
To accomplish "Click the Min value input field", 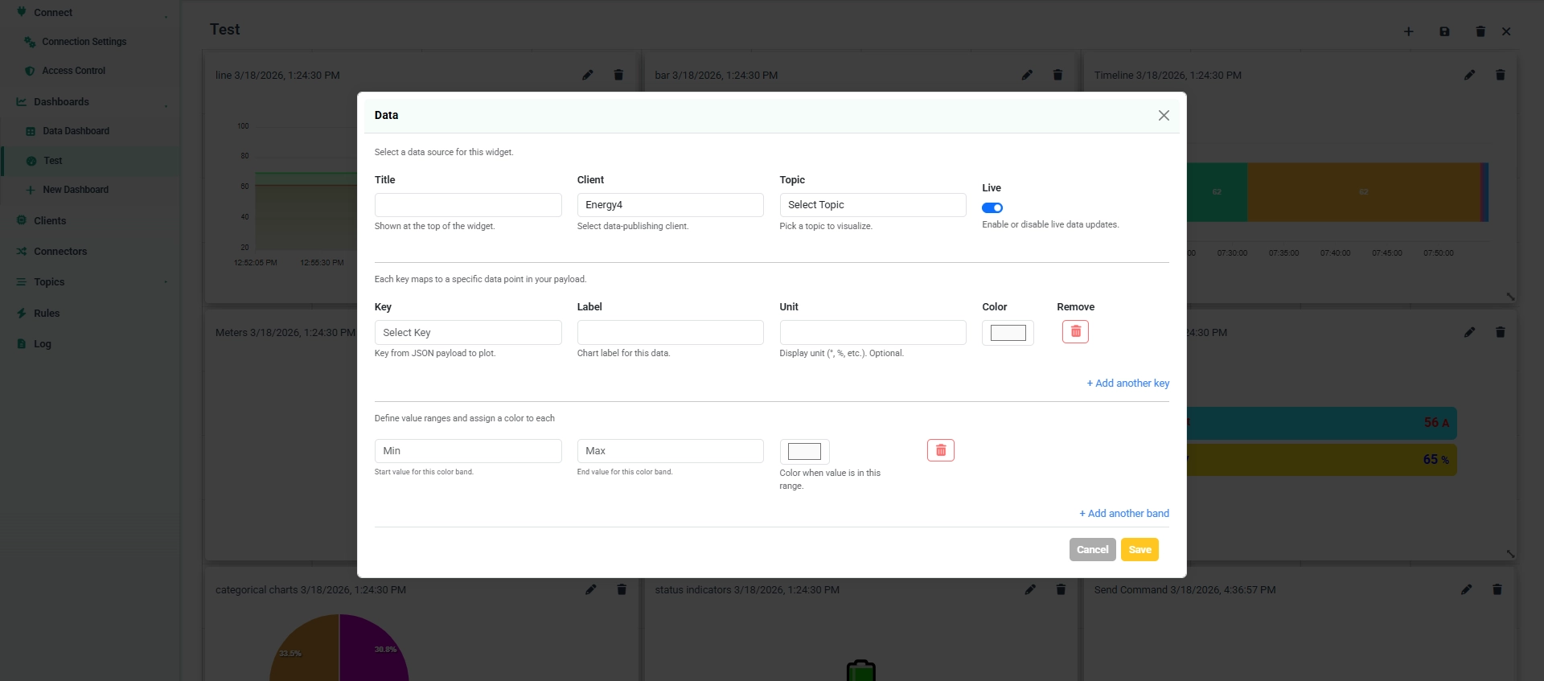I will pyautogui.click(x=468, y=451).
